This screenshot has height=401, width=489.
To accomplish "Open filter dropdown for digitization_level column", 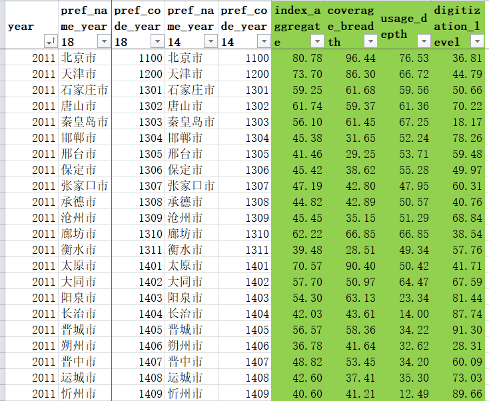I will coord(478,41).
